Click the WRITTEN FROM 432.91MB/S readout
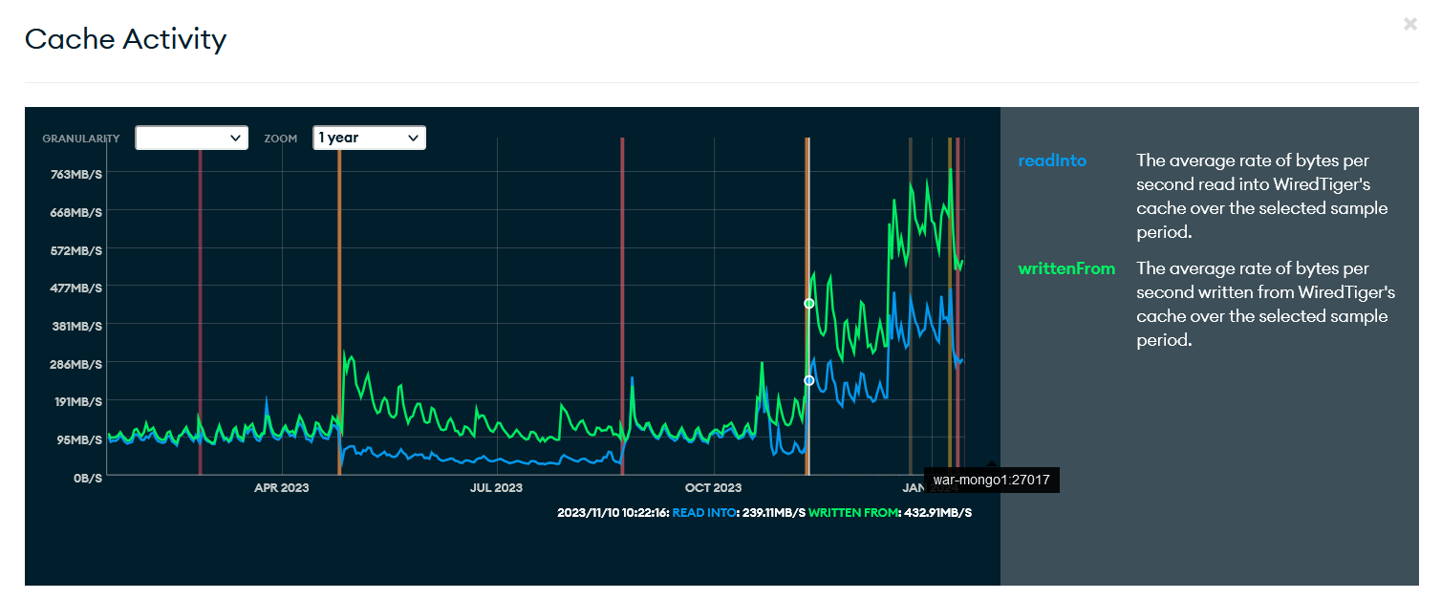The image size is (1441, 599). coord(890,513)
